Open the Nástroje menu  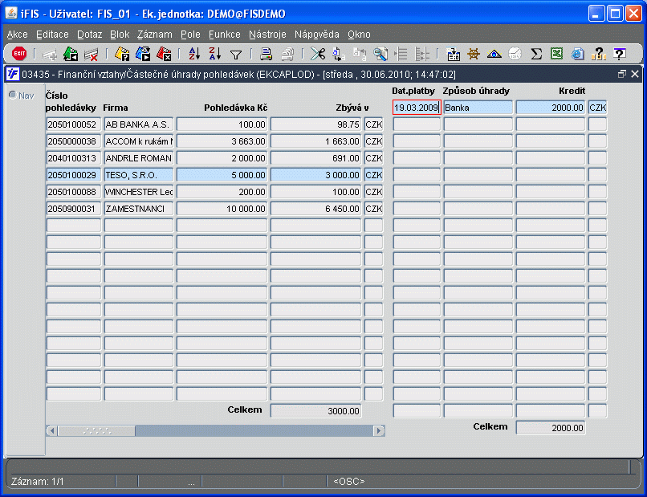click(x=267, y=35)
